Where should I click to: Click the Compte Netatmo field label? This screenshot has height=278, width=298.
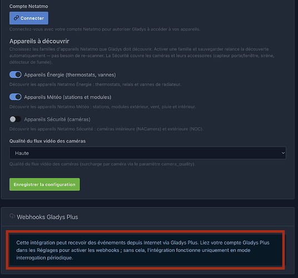(29, 6)
